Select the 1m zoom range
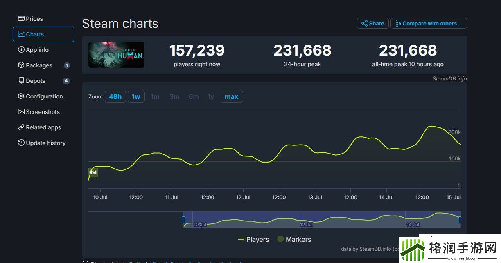The image size is (501, 263). click(155, 96)
